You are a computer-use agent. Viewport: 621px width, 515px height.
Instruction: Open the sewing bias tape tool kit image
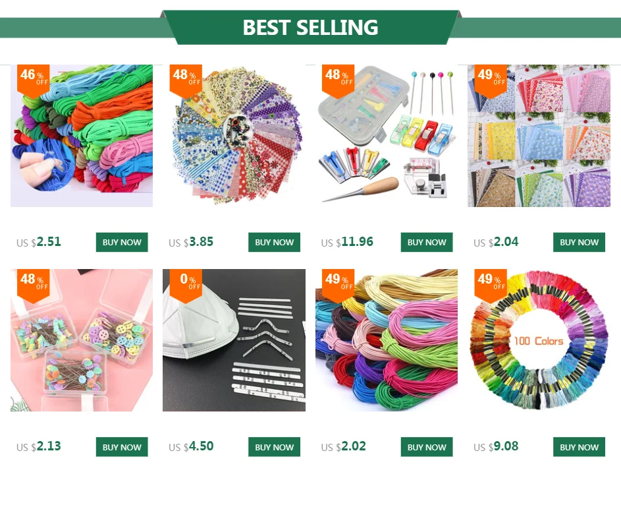(387, 136)
